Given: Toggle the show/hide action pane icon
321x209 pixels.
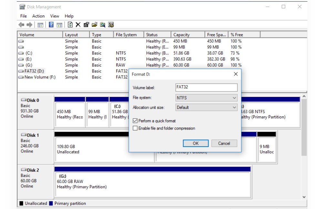Looking at the screenshot, I should coord(59,25).
